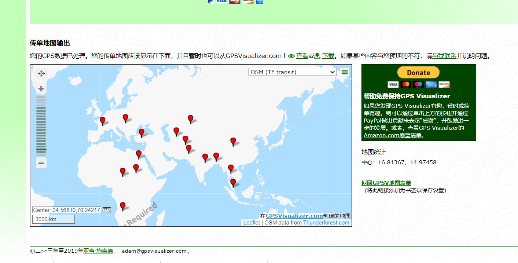The width and height of the screenshot is (518, 263).
Task: Click the red marker in central China
Action: coord(233,141)
